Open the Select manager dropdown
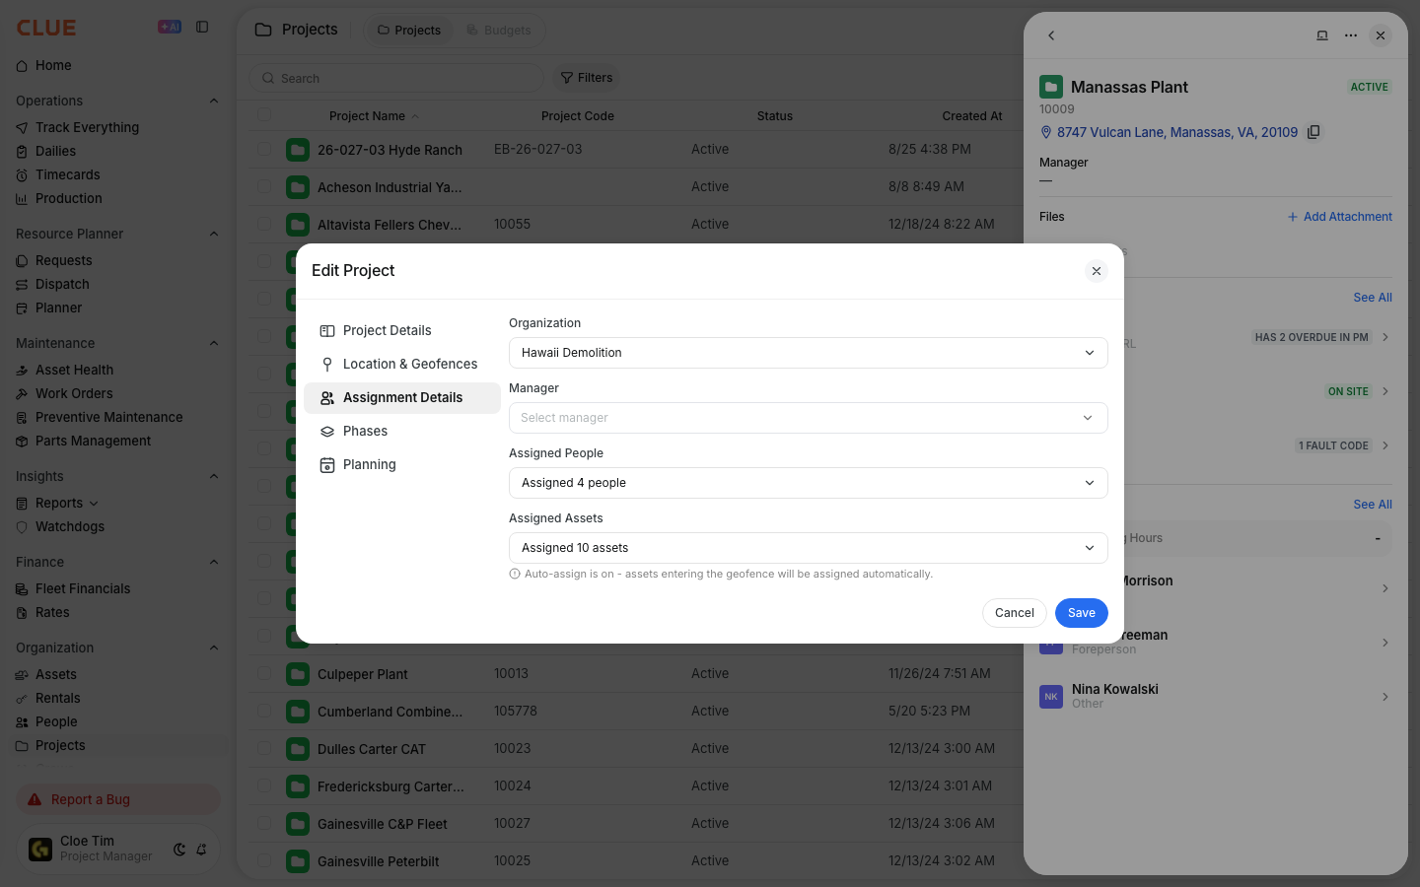The height and width of the screenshot is (887, 1420). tap(808, 418)
